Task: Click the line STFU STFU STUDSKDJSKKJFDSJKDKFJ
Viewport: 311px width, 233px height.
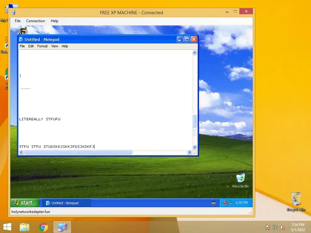Action: [x=57, y=147]
